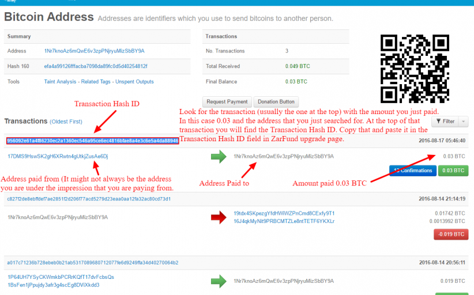This screenshot has height=295, width=474.
Task: Click the address link in Summary table
Action: [94, 51]
